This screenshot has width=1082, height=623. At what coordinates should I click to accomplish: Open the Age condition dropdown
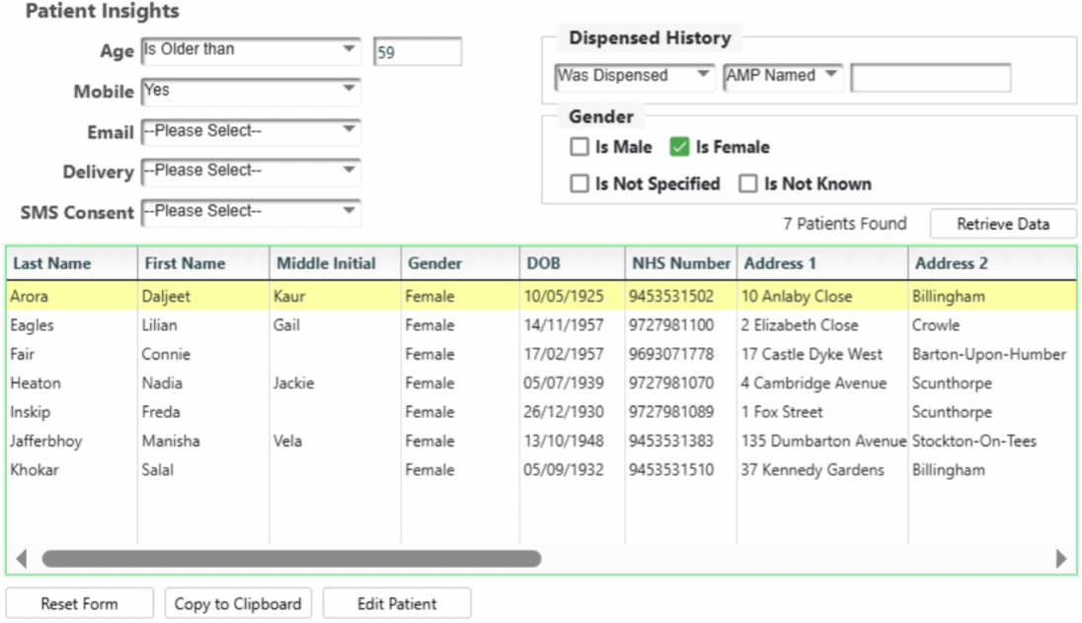(251, 50)
